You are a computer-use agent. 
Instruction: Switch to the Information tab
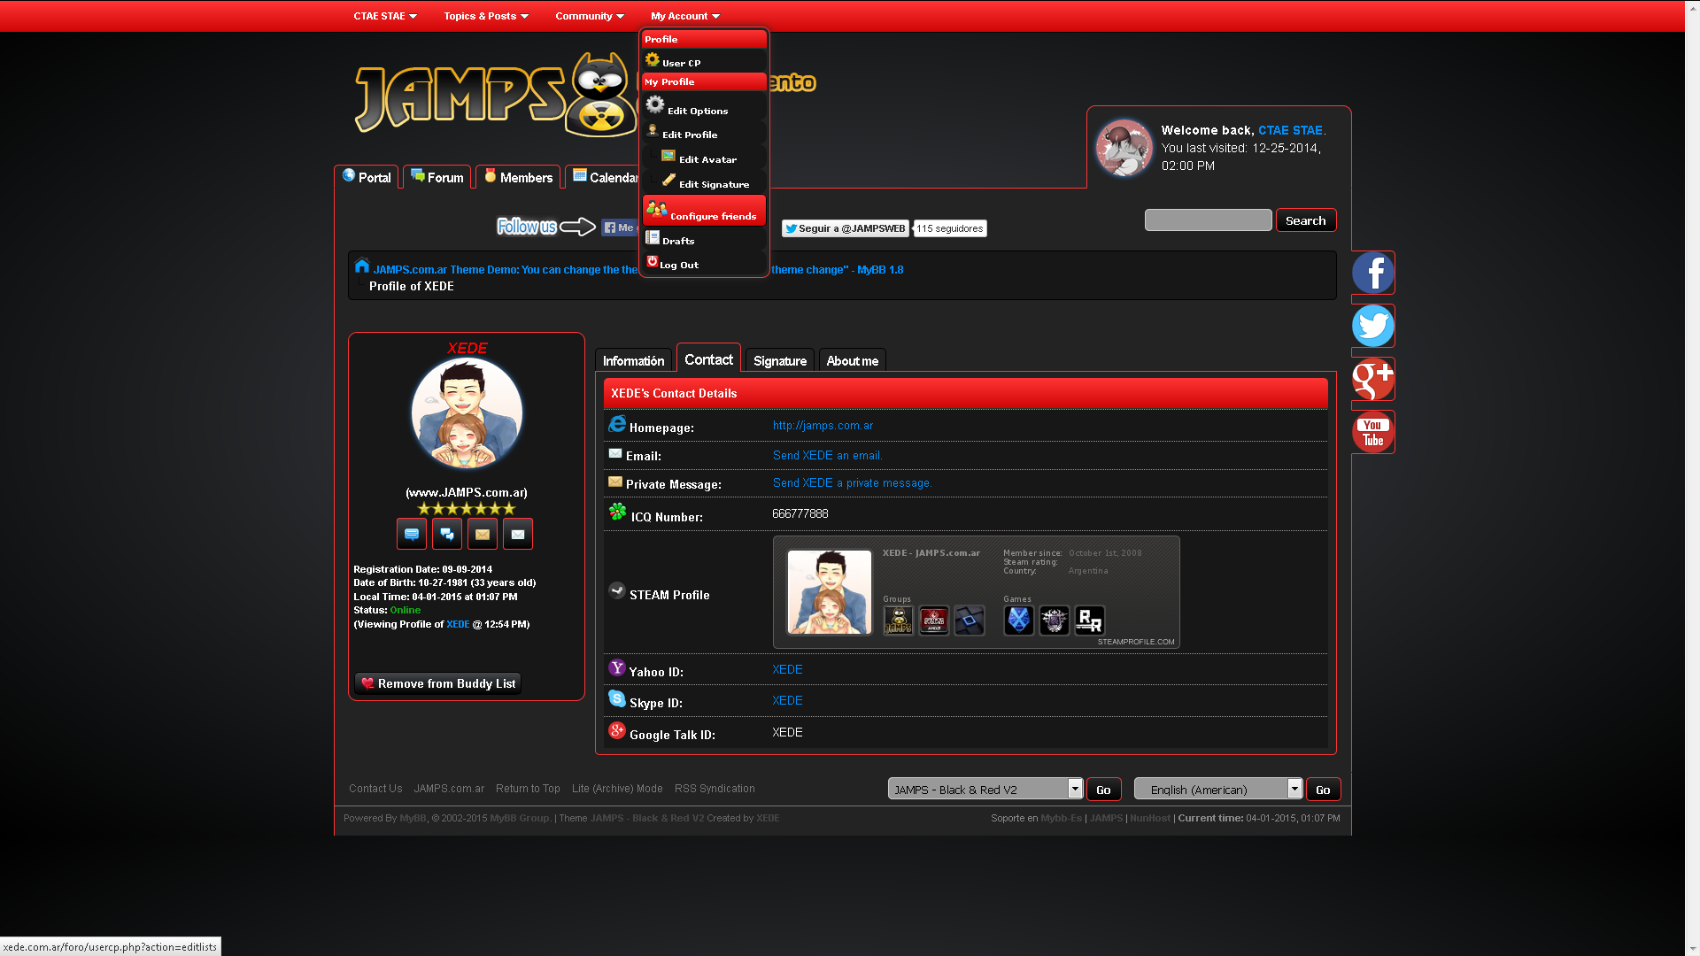tap(633, 360)
